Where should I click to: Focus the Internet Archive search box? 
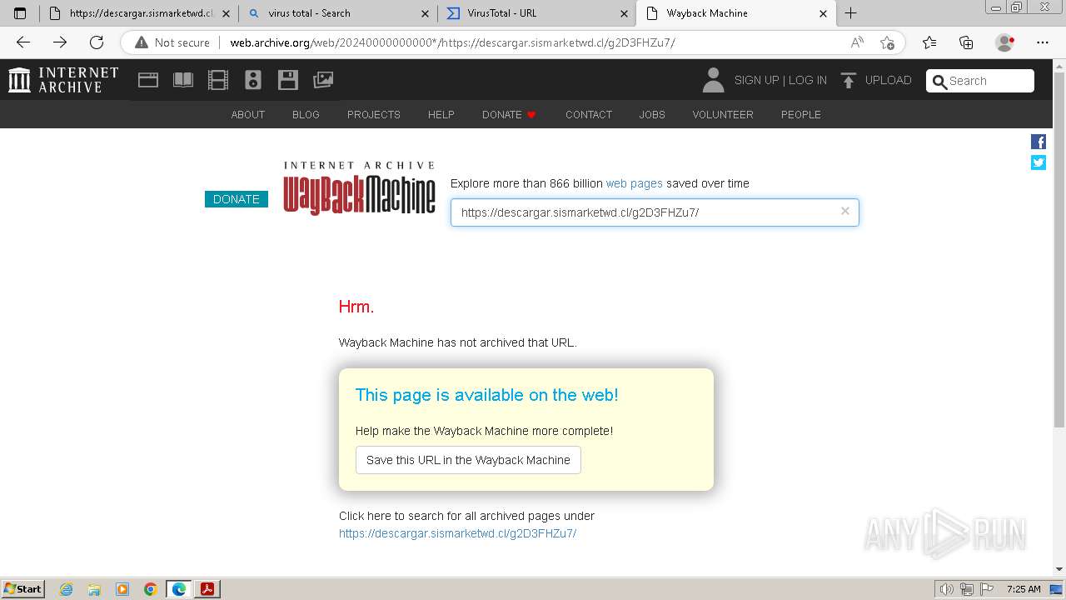980,81
